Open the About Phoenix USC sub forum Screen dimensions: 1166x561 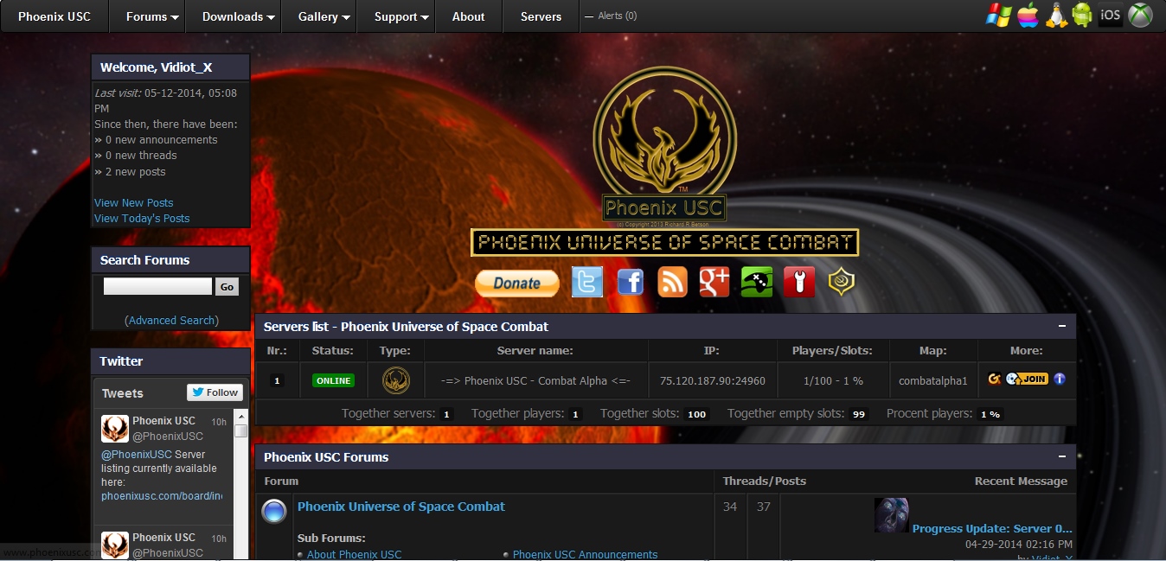point(355,555)
